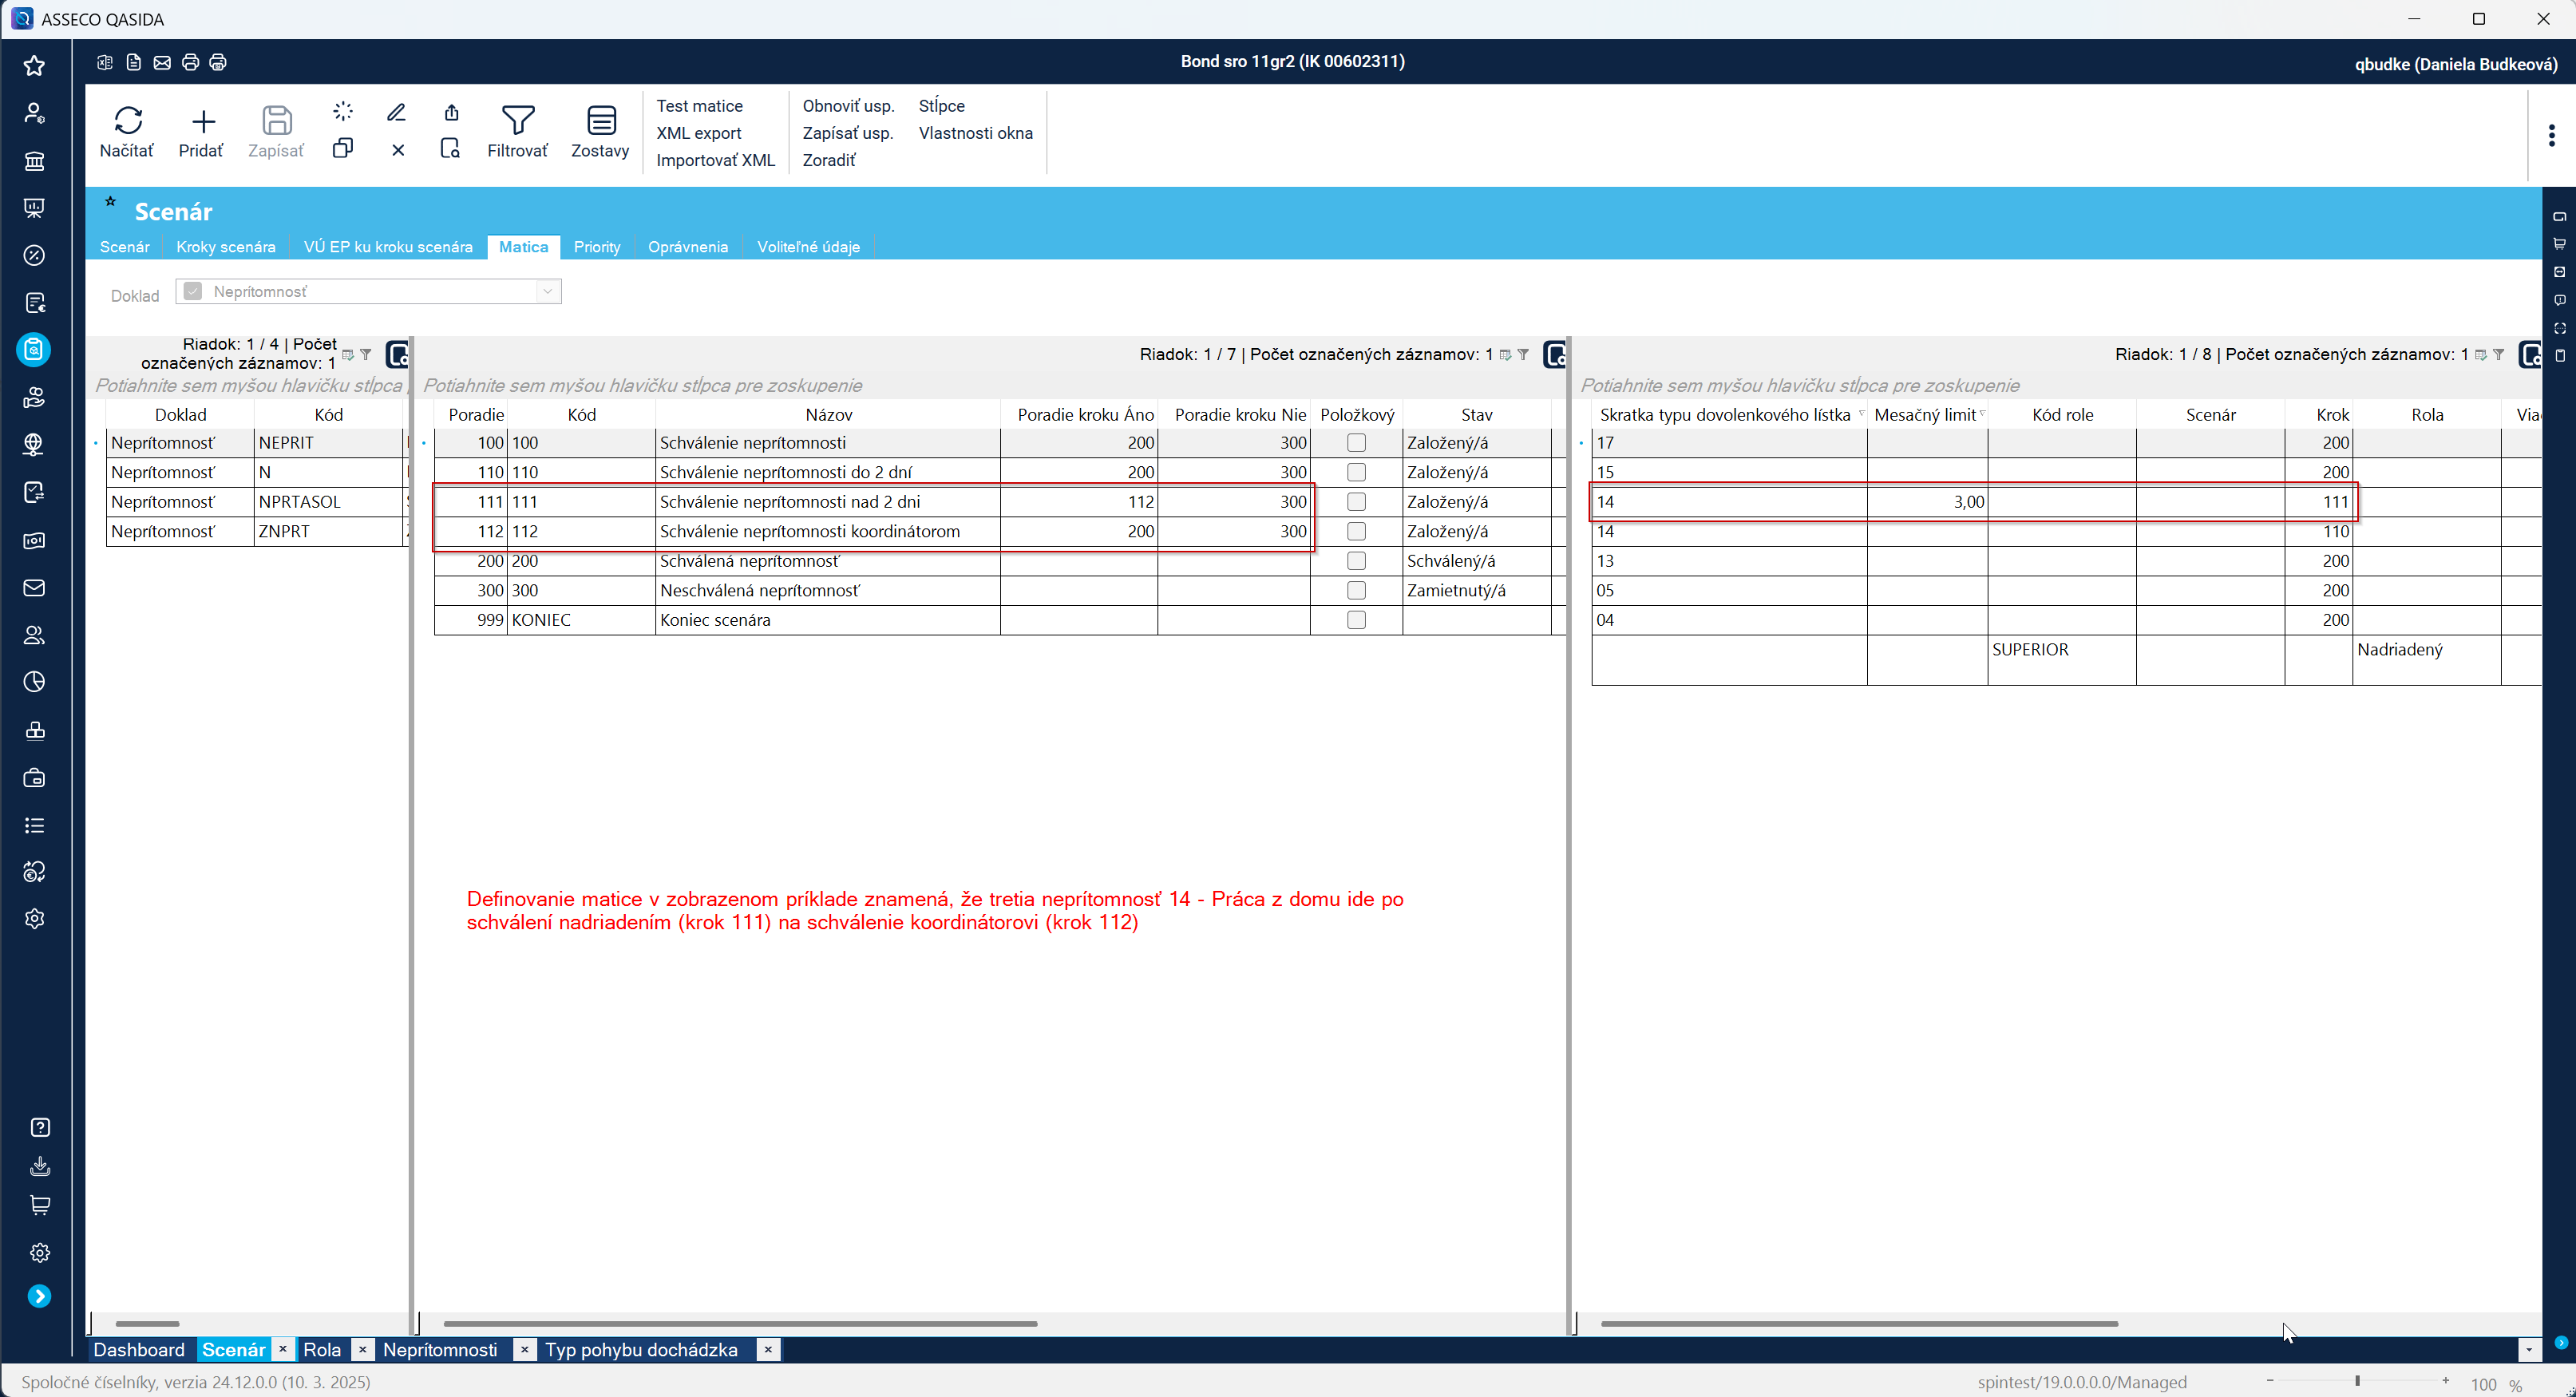Open filter dropdown on Skratka typu dovolenkového lístka column
2576x1397 pixels.
[x=1861, y=413]
